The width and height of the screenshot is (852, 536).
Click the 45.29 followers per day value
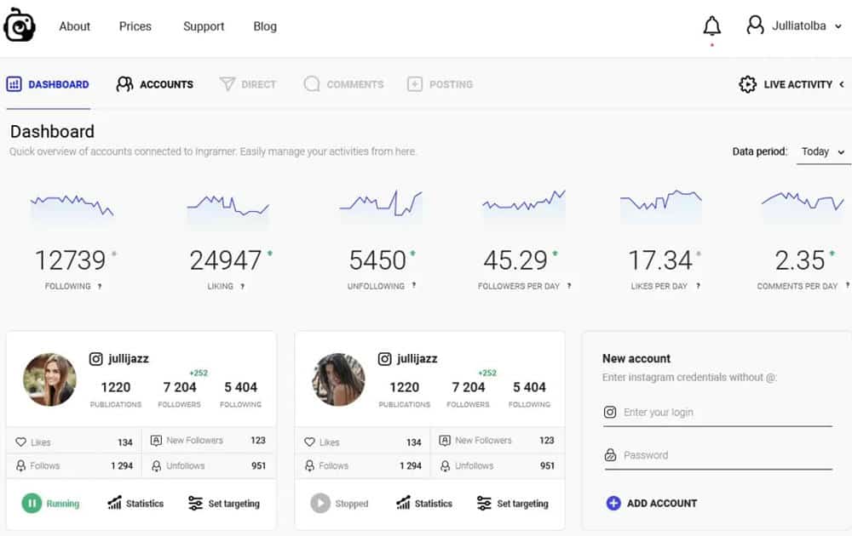tap(515, 260)
